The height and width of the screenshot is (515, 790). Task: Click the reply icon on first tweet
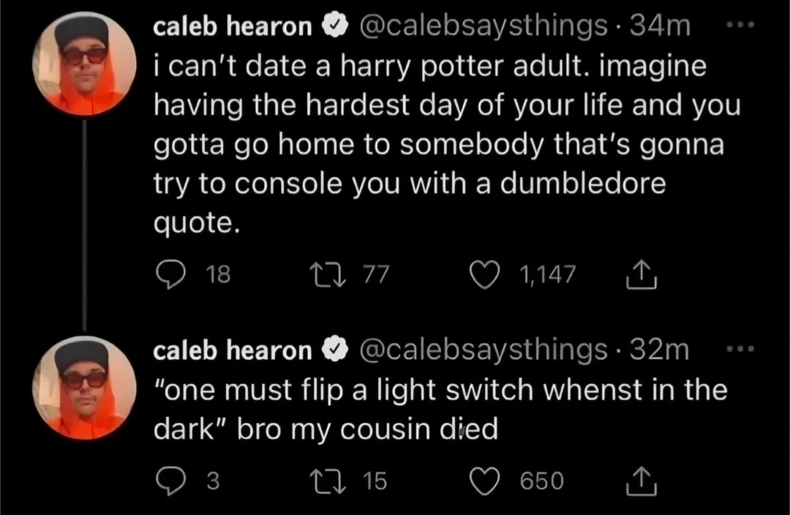click(170, 274)
